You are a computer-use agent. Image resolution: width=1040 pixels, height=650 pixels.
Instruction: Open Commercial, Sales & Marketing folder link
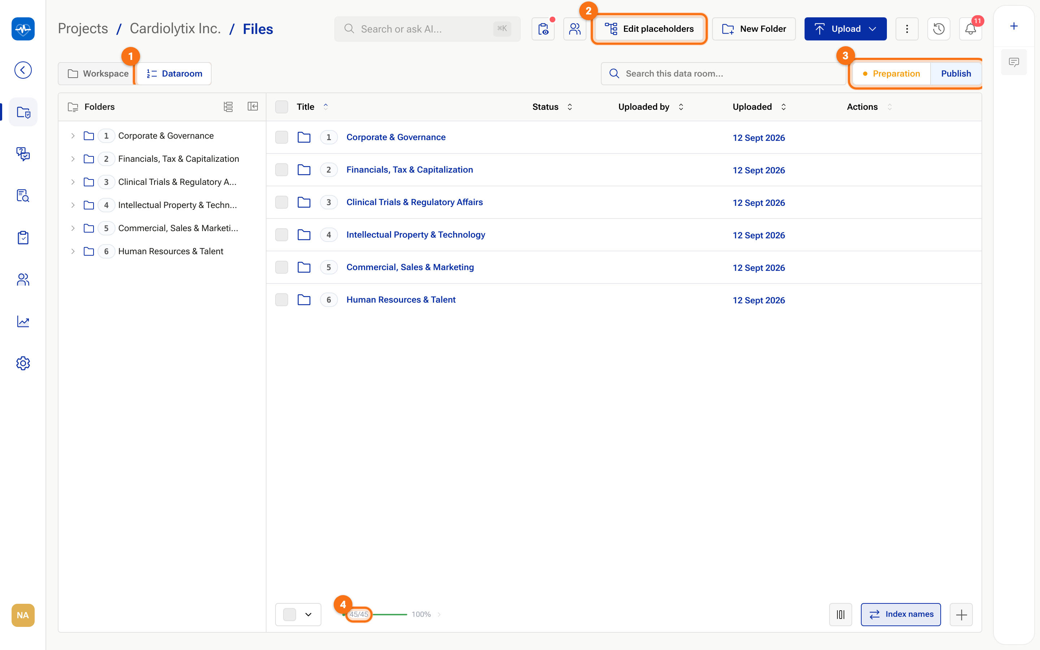click(410, 267)
